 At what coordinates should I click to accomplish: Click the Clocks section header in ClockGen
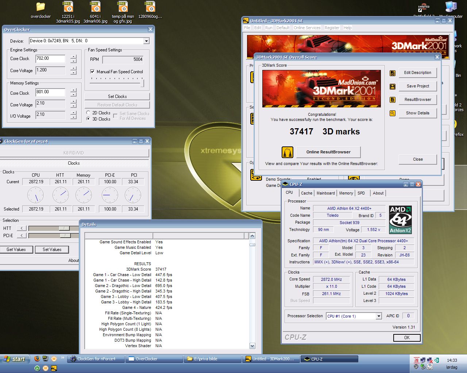74,163
